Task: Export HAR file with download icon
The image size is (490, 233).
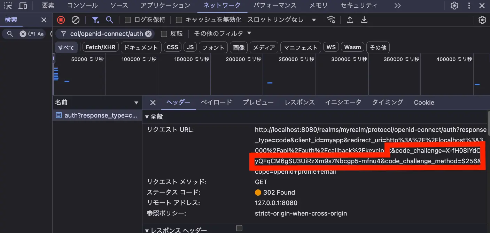Action: click(x=364, y=20)
